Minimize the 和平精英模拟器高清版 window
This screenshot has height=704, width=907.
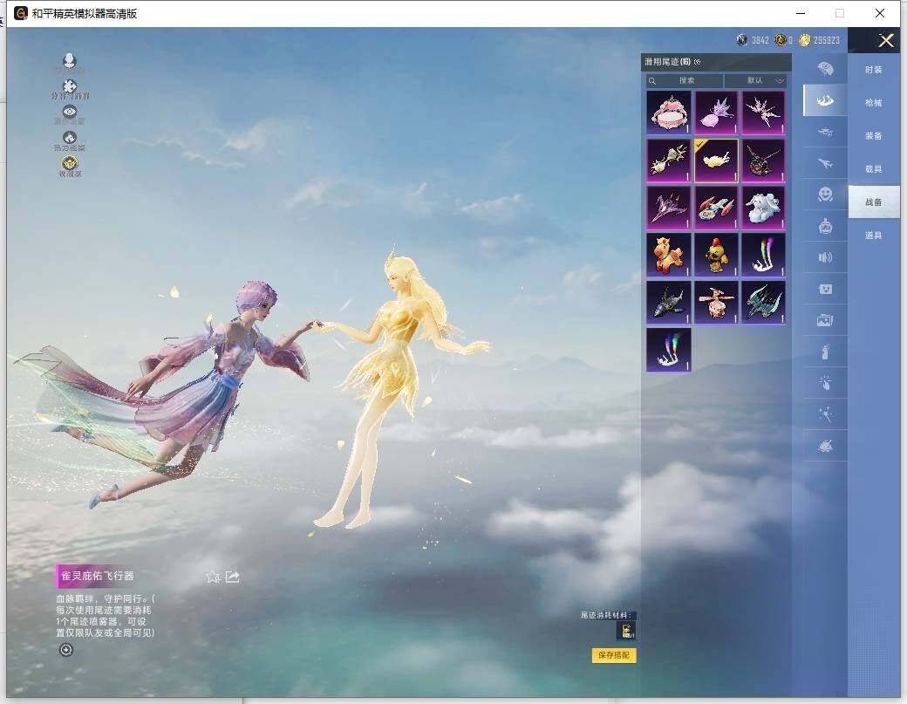[801, 13]
